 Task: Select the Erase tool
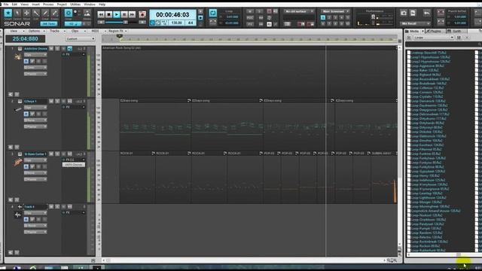click(54, 13)
